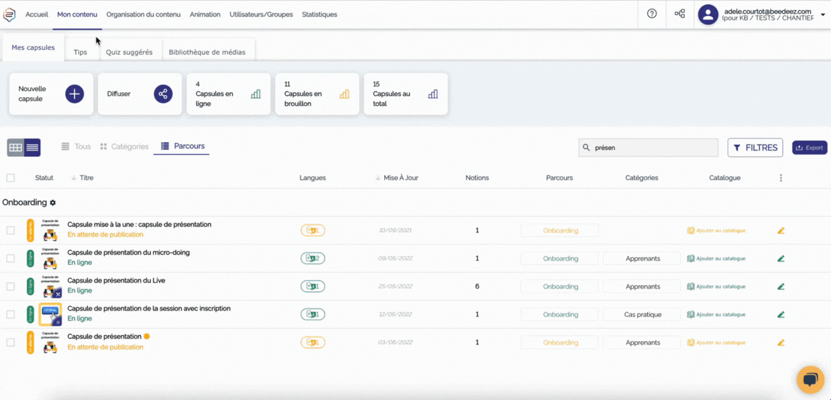This screenshot has height=400, width=831.
Task: Open the column options three-dot menu
Action: click(780, 178)
